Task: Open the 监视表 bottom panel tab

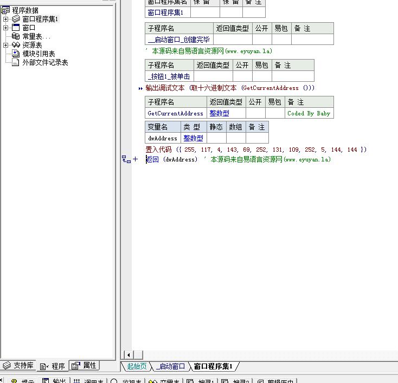Action: point(126,380)
